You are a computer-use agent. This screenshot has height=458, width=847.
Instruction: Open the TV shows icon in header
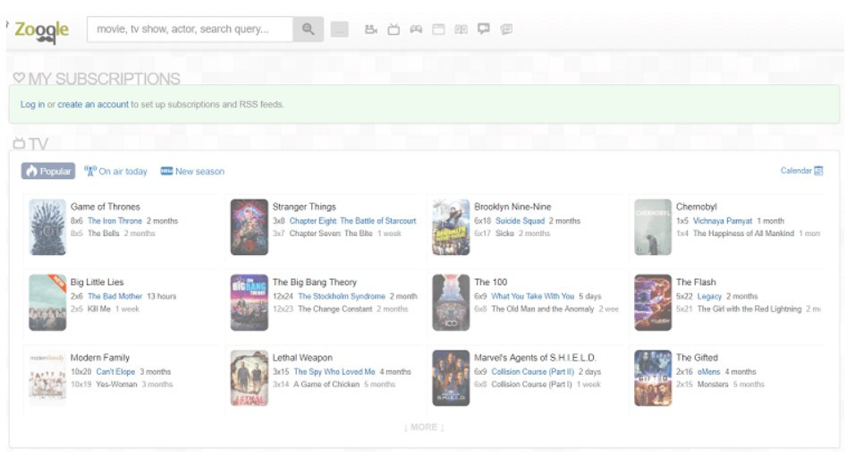pos(394,30)
